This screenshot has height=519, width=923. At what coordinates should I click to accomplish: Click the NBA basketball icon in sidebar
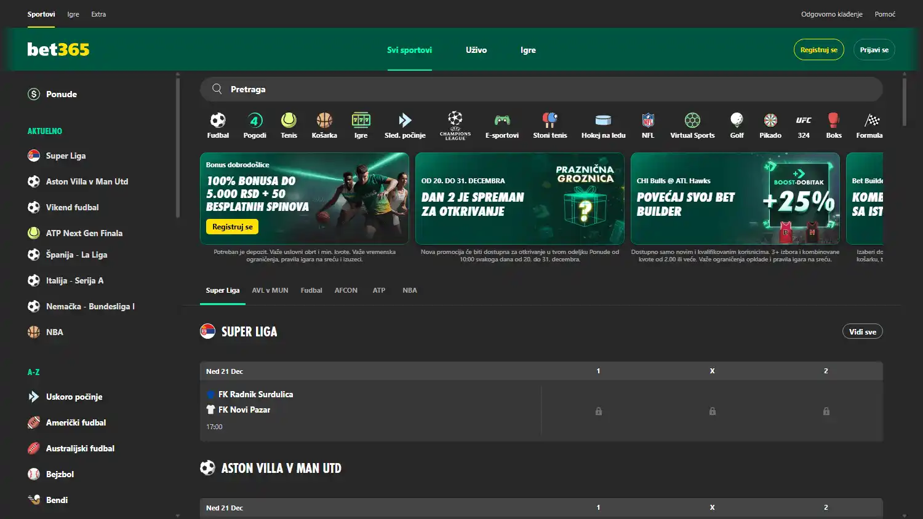(34, 332)
